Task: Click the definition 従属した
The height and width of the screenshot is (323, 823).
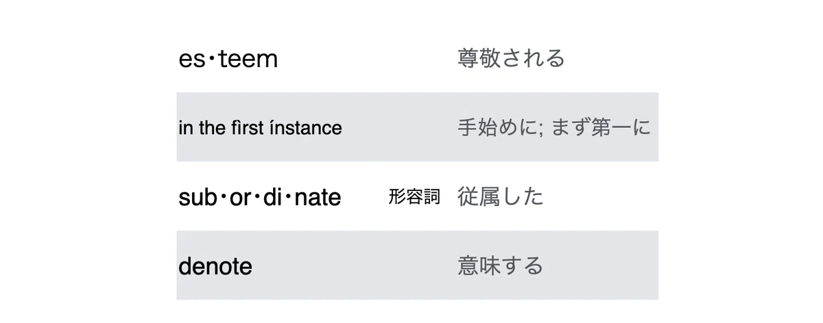Action: click(x=501, y=197)
